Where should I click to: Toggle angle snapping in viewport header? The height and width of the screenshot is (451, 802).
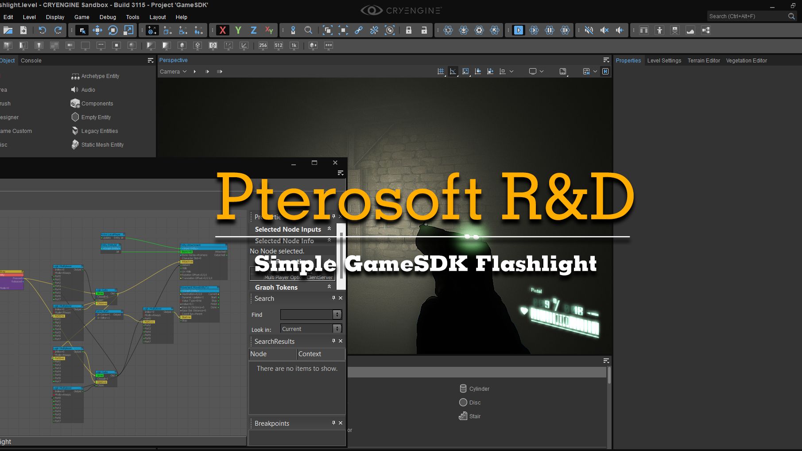pyautogui.click(x=453, y=71)
